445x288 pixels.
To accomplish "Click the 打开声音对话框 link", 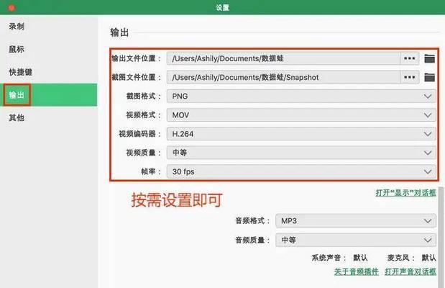I will [410, 271].
